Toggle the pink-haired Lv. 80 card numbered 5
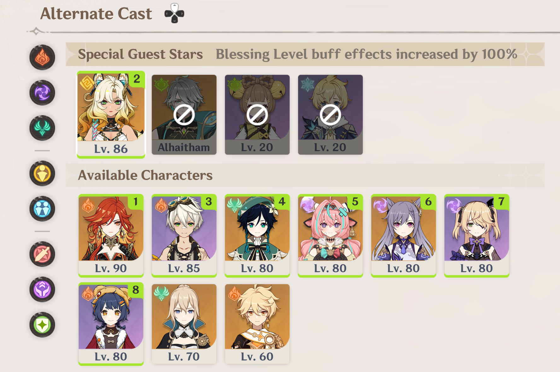The width and height of the screenshot is (560, 372). [x=330, y=236]
